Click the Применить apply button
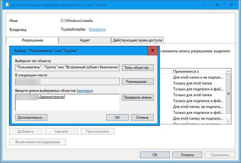Viewport: 241px width, 163px height. [x=220, y=155]
